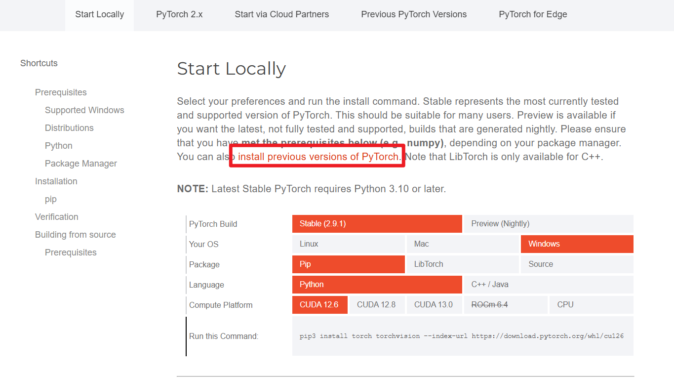
Task: Click the Run this Command label
Action: (224, 336)
